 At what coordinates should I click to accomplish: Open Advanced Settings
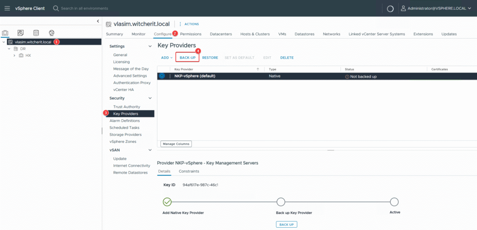click(x=130, y=76)
